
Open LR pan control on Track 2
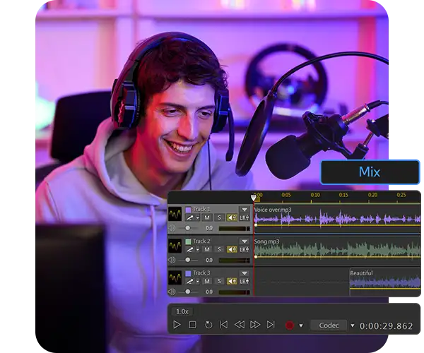click(x=245, y=249)
